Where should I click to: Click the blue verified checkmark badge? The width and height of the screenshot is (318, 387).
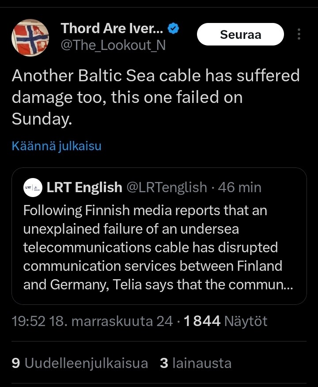click(x=174, y=29)
